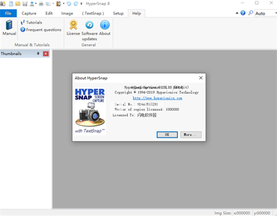Image resolution: width=277 pixels, height=216 pixels.
Task: Click OK in About HyperSnap dialog
Action: (x=167, y=135)
